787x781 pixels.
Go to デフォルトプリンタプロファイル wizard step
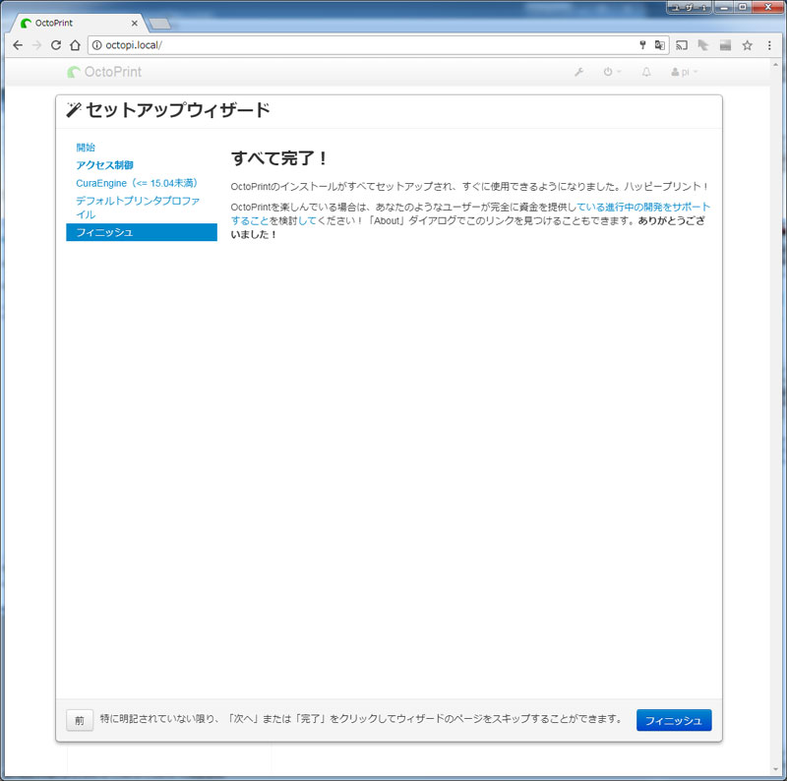(138, 208)
